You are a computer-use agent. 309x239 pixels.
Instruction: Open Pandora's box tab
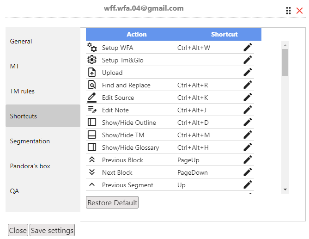click(43, 166)
